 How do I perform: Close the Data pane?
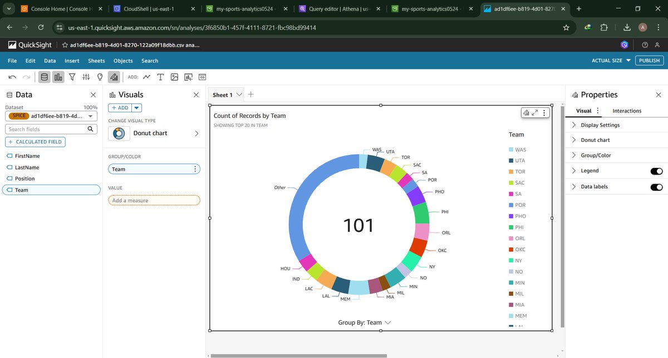click(93, 95)
